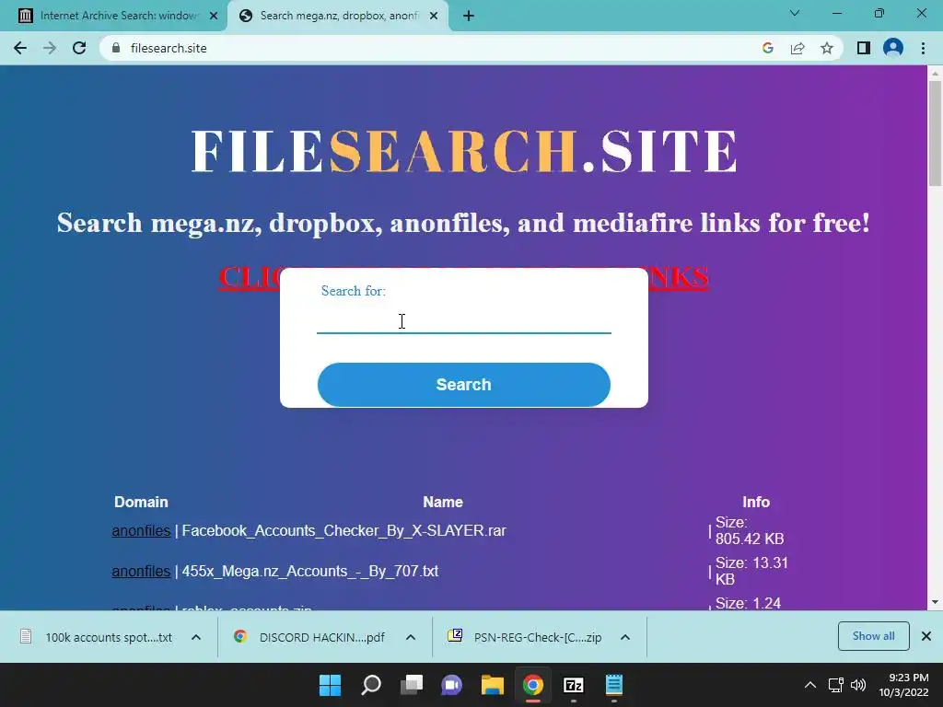Click the scrollbar down arrow
This screenshot has width=943, height=707.
tap(935, 602)
